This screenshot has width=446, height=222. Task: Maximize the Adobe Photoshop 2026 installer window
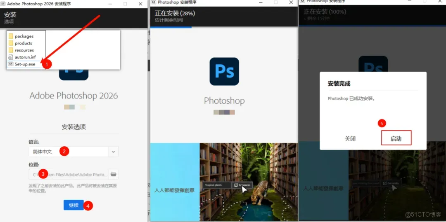click(125, 4)
